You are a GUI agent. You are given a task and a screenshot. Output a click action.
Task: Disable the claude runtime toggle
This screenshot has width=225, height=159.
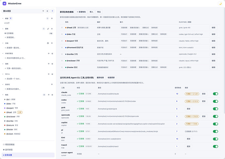coord(216,94)
